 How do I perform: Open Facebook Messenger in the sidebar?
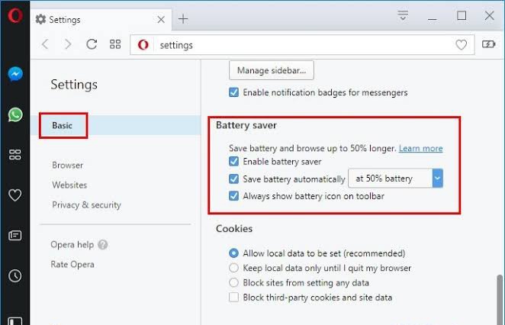tap(15, 74)
